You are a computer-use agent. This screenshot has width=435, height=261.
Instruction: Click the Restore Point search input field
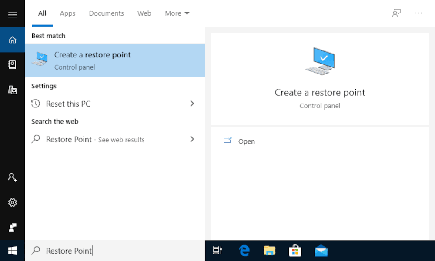coord(115,251)
